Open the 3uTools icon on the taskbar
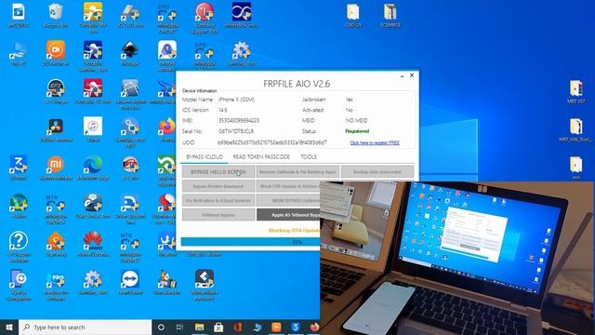 296,327
